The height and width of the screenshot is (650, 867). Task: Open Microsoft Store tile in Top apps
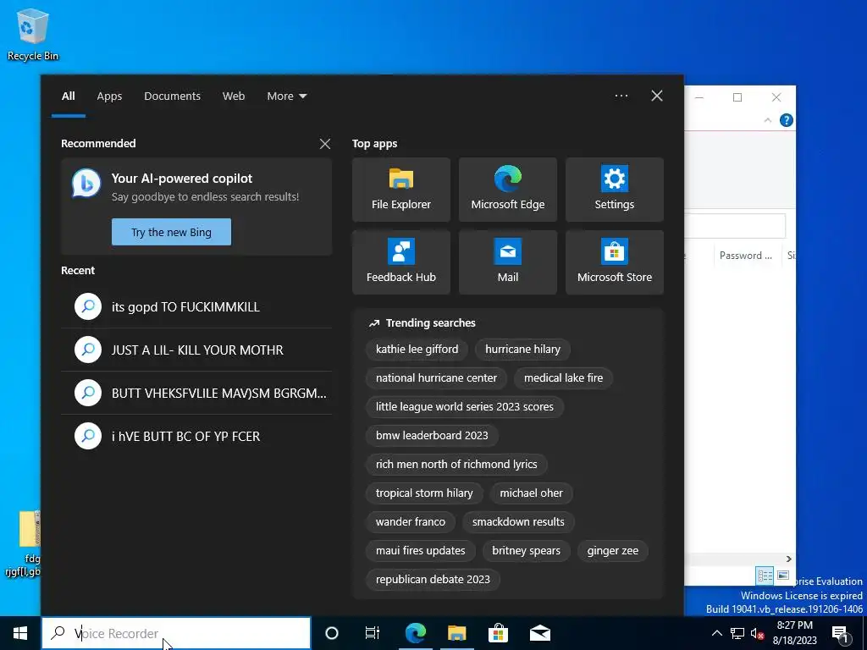[615, 262]
